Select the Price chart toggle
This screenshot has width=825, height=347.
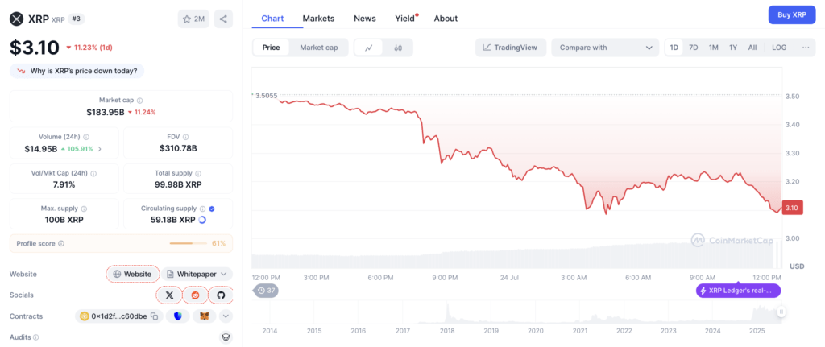tap(271, 48)
